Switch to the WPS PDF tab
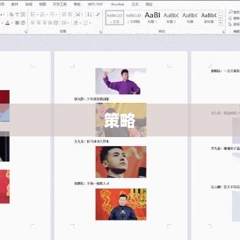 (95, 4)
